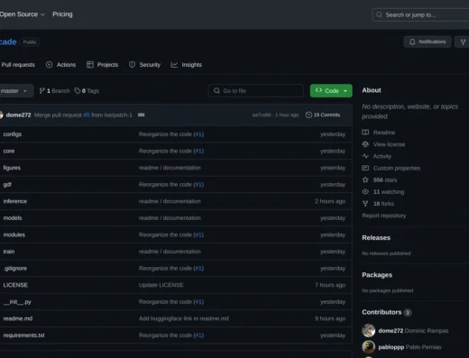The height and width of the screenshot is (358, 469).
Task: View the 11 watching link
Action: coord(389,191)
